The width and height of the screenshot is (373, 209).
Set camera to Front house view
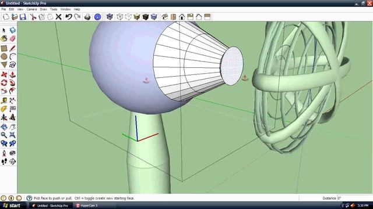(182, 17)
